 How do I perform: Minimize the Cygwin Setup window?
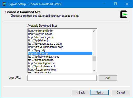coord(104,4)
